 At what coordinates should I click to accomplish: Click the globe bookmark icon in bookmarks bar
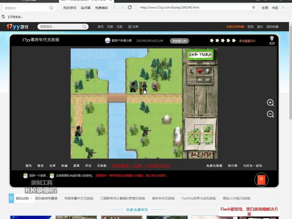[x=3, y=17]
